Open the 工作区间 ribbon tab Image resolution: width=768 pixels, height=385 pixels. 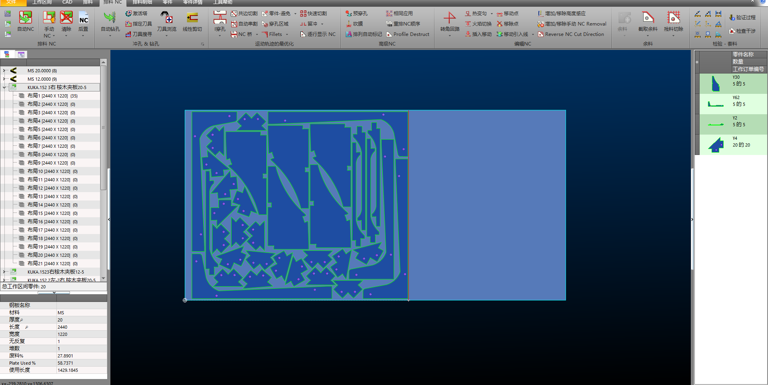click(x=42, y=2)
